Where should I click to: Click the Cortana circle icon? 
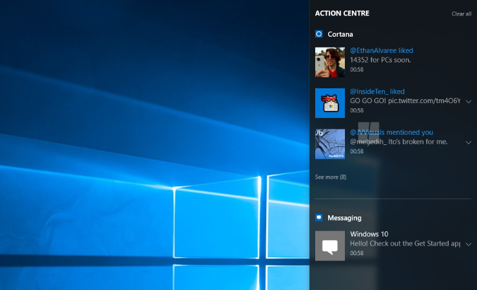click(x=319, y=34)
